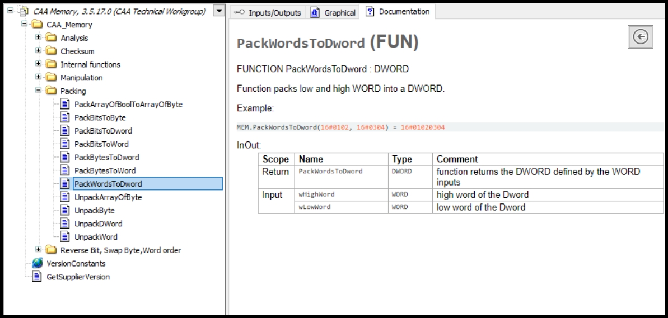Click the PackWordsToDword (FUN) heading
Screen dimensions: 668x318
tap(328, 42)
